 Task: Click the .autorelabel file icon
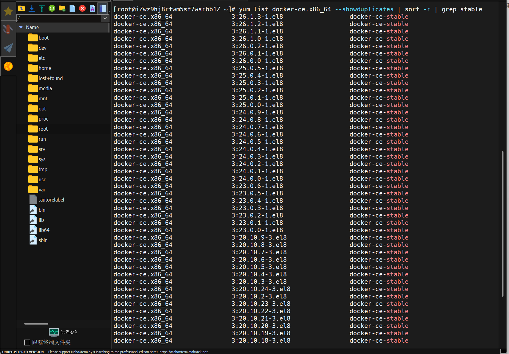pos(33,200)
